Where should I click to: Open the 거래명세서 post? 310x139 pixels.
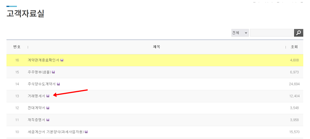pyautogui.click(x=36, y=96)
